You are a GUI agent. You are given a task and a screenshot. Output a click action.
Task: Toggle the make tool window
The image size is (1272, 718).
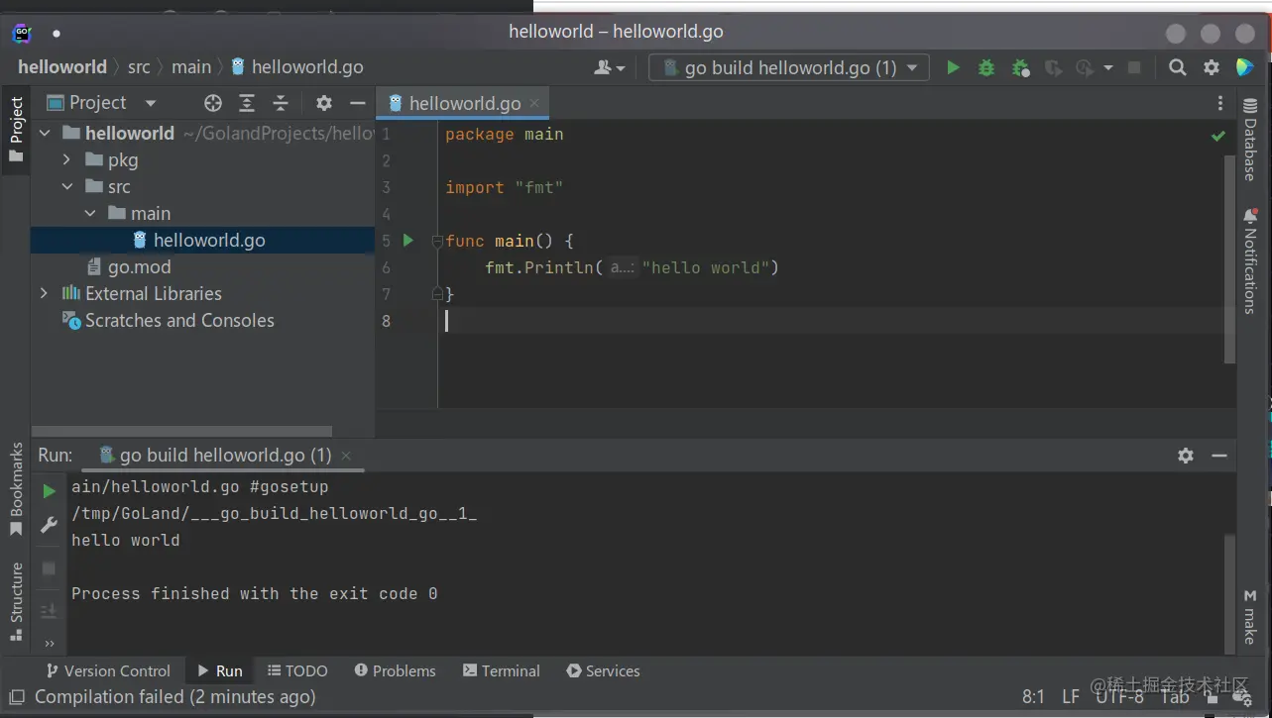(x=1250, y=616)
